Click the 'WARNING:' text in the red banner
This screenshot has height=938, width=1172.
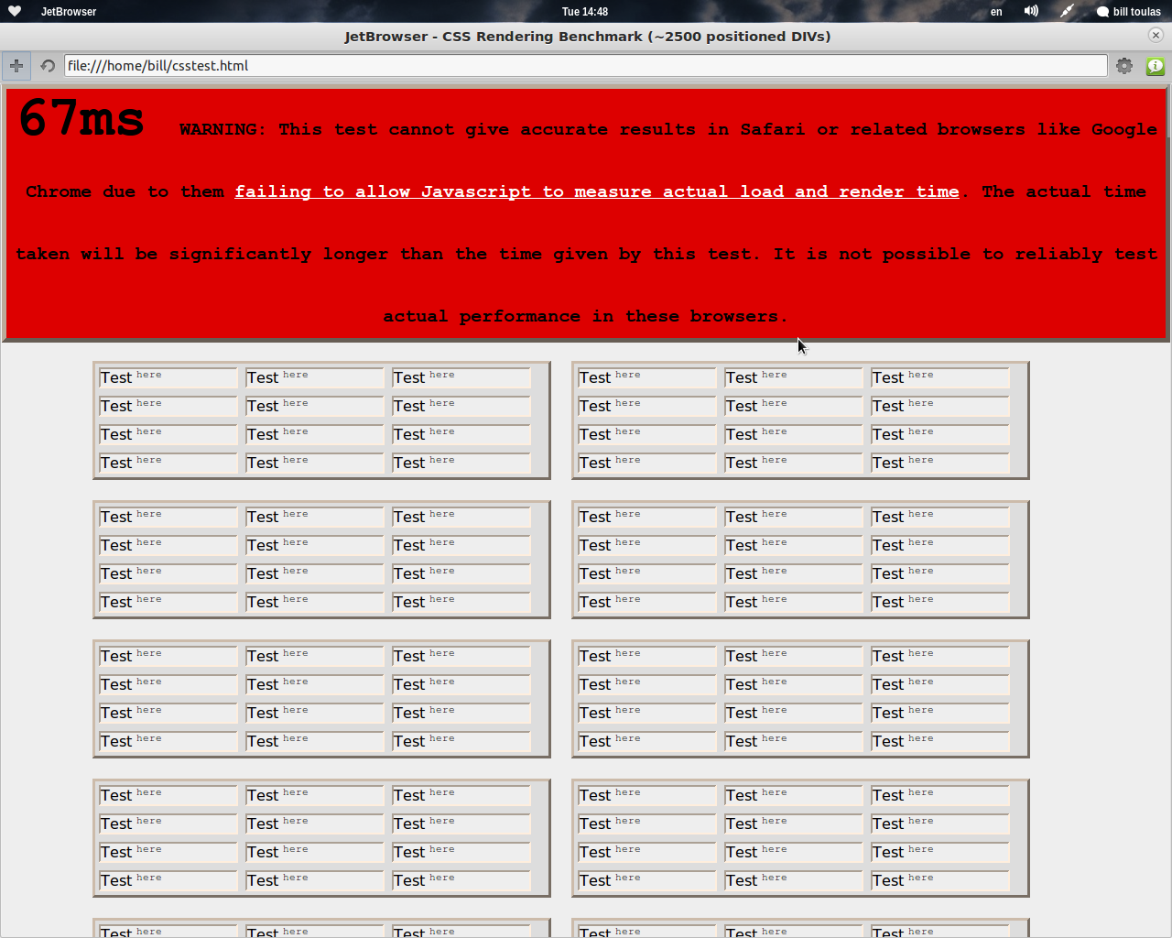click(x=222, y=129)
